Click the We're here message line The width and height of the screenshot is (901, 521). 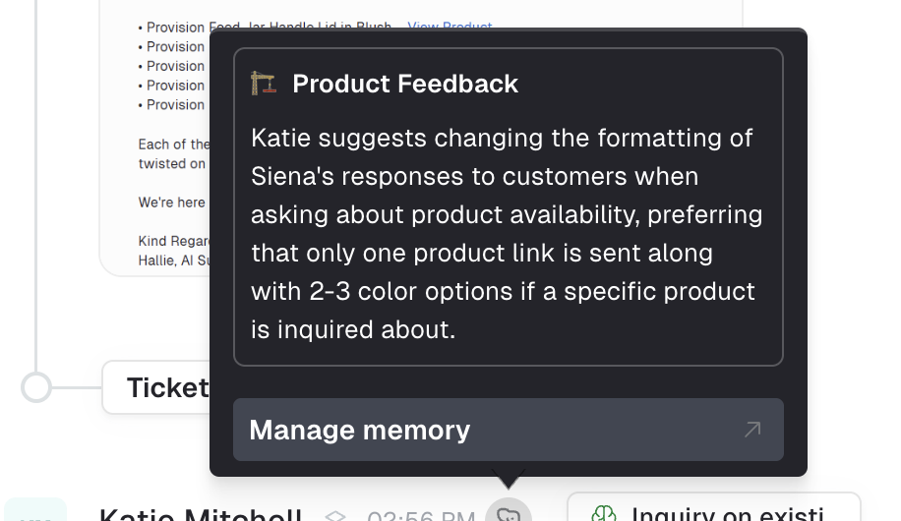point(172,203)
